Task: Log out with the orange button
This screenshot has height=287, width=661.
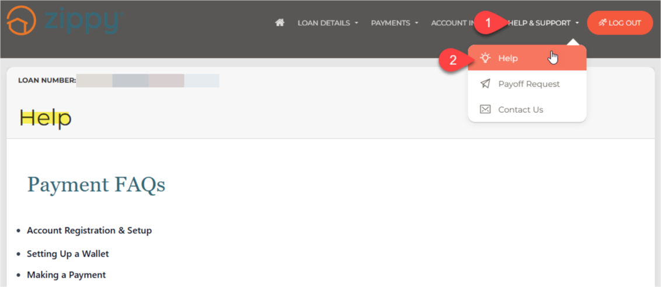Action: pyautogui.click(x=620, y=23)
